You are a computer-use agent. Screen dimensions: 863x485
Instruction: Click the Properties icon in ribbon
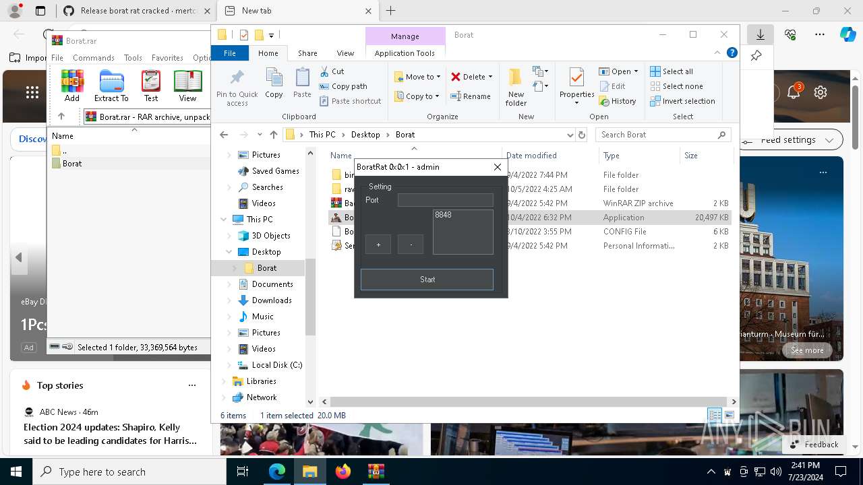576,87
